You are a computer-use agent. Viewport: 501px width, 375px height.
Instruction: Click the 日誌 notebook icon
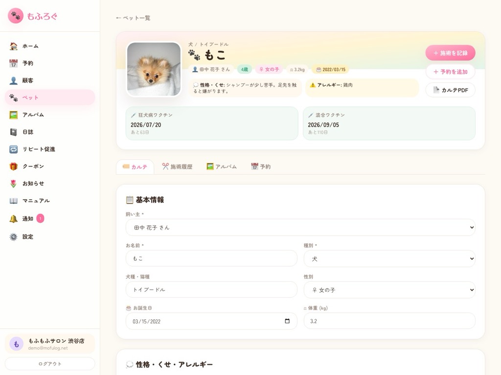13,132
